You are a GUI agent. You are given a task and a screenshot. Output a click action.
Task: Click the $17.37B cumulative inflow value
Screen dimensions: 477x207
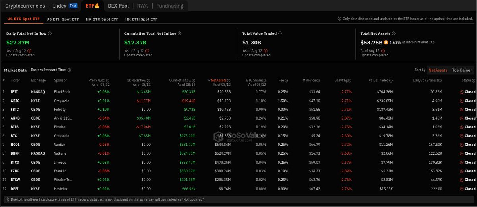coord(136,42)
